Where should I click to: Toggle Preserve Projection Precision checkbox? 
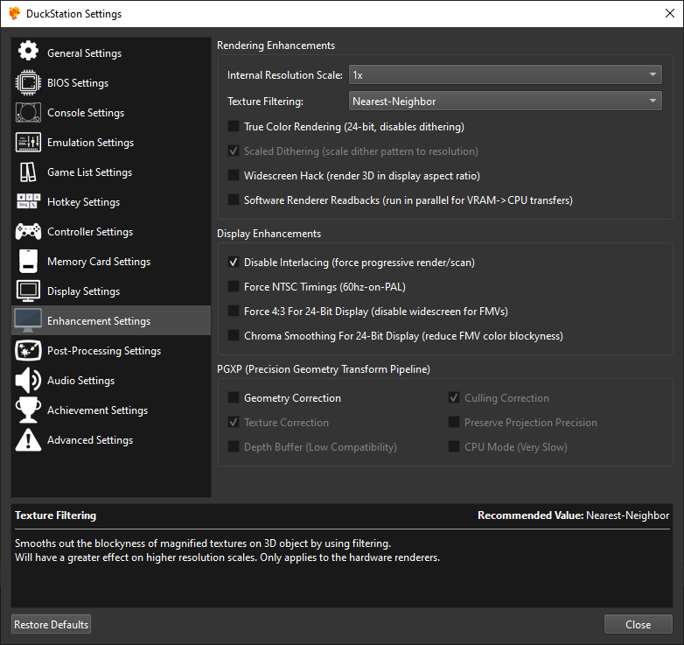click(454, 423)
